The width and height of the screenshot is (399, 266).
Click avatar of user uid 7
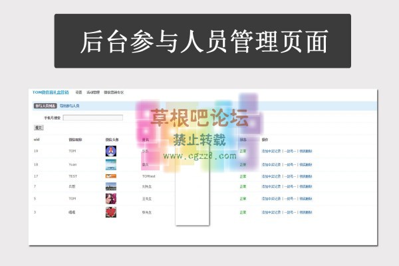pyautogui.click(x=110, y=187)
